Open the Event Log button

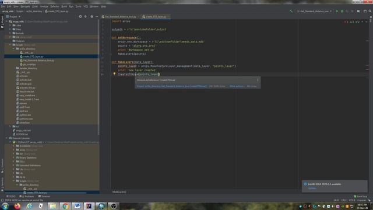coord(360,197)
